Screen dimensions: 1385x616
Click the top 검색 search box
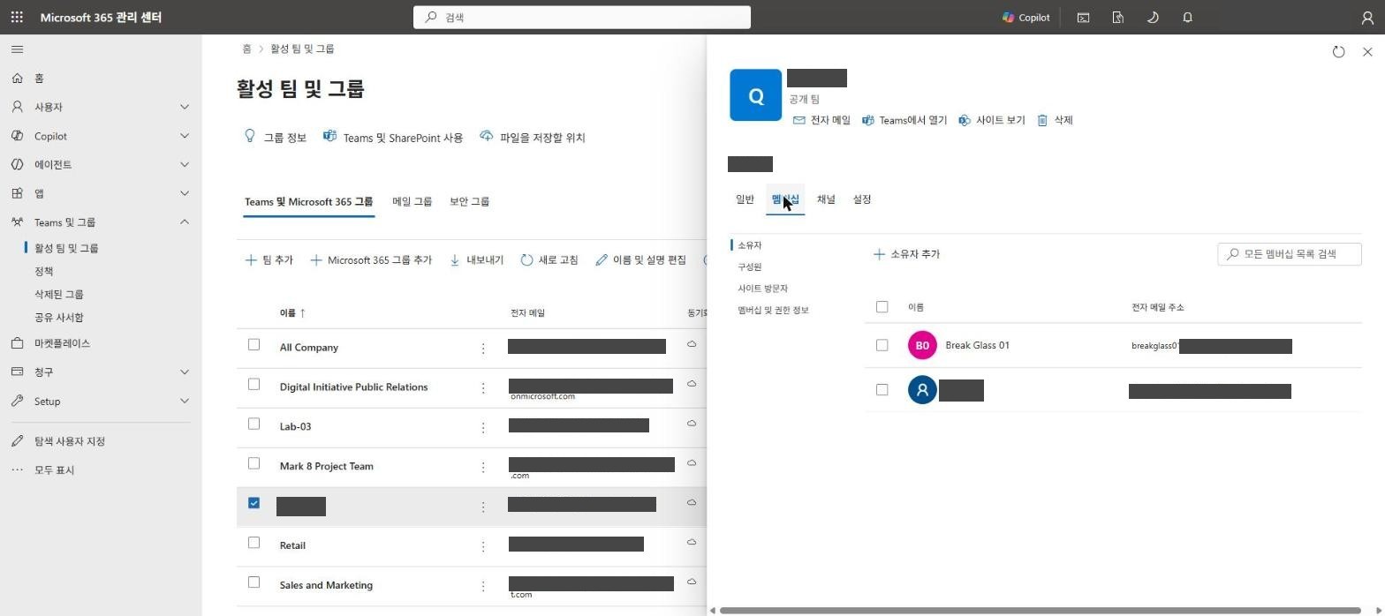click(x=582, y=17)
